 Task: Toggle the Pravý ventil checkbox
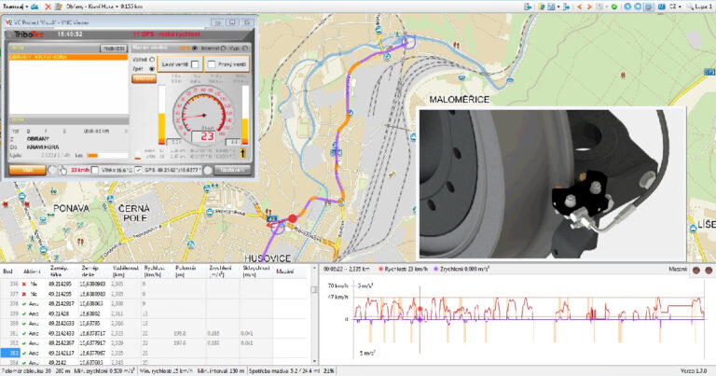212,63
